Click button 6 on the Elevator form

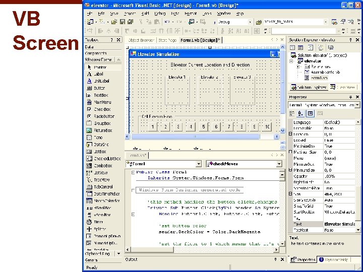(216, 126)
